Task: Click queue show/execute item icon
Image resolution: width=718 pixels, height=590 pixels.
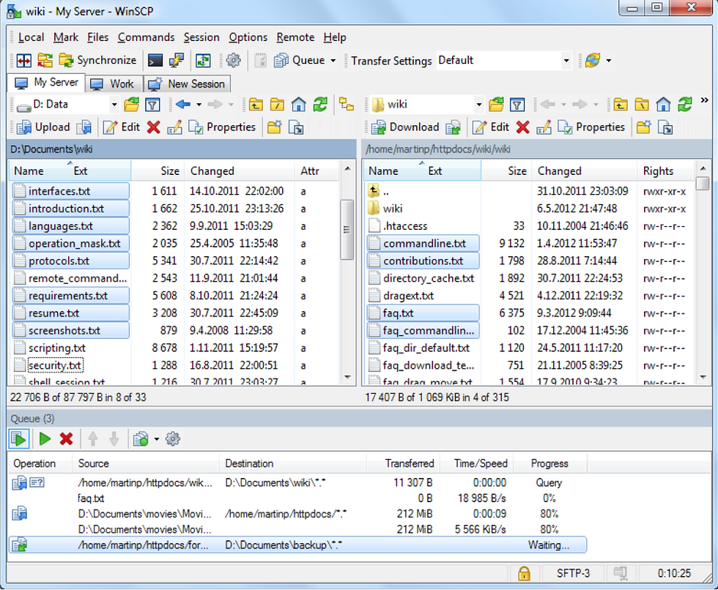Action: [x=19, y=439]
